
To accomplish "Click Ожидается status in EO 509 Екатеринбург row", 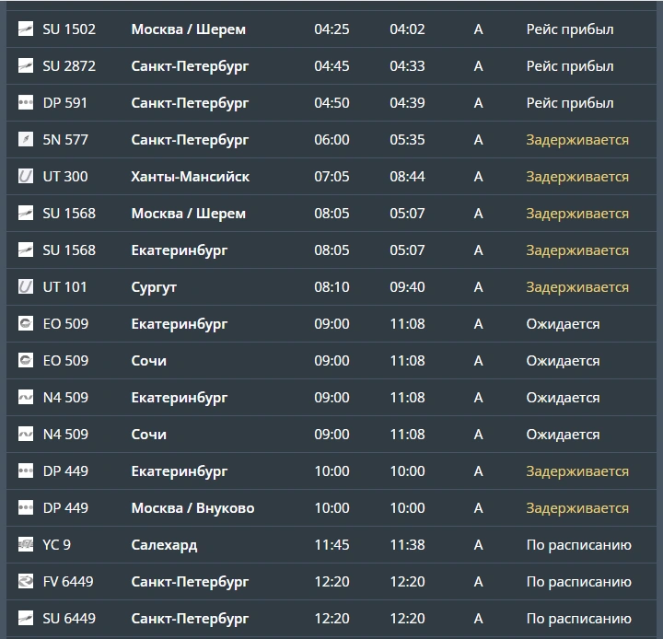I will pos(563,324).
